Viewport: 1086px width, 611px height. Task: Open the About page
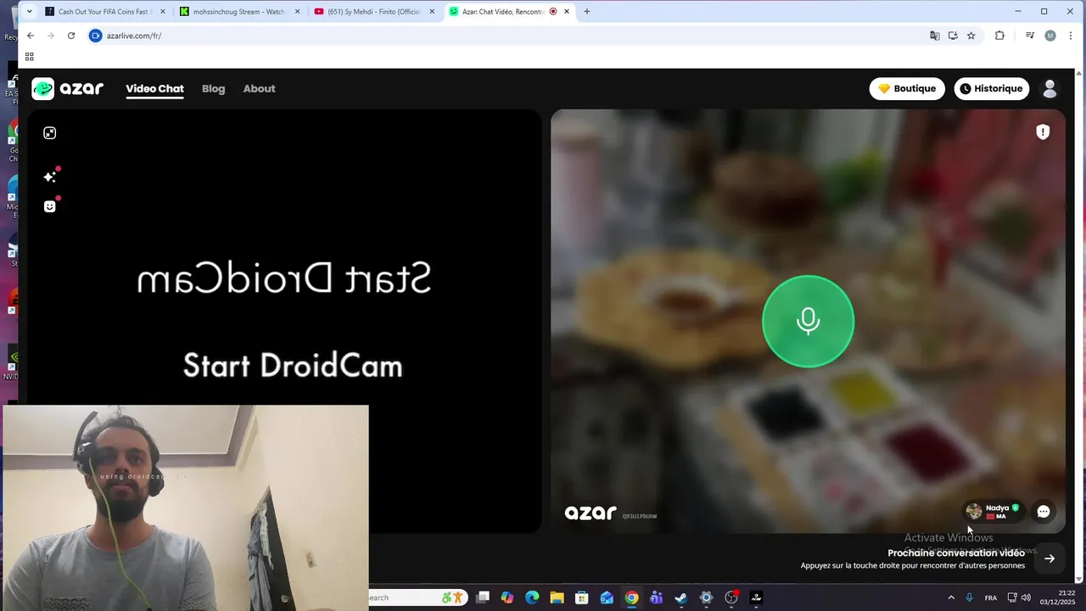[259, 88]
